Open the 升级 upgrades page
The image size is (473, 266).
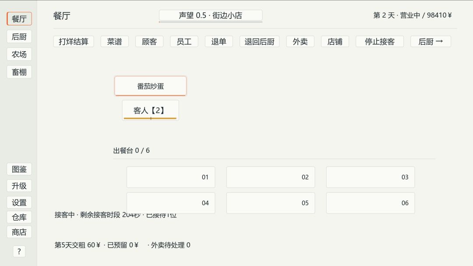pos(19,186)
